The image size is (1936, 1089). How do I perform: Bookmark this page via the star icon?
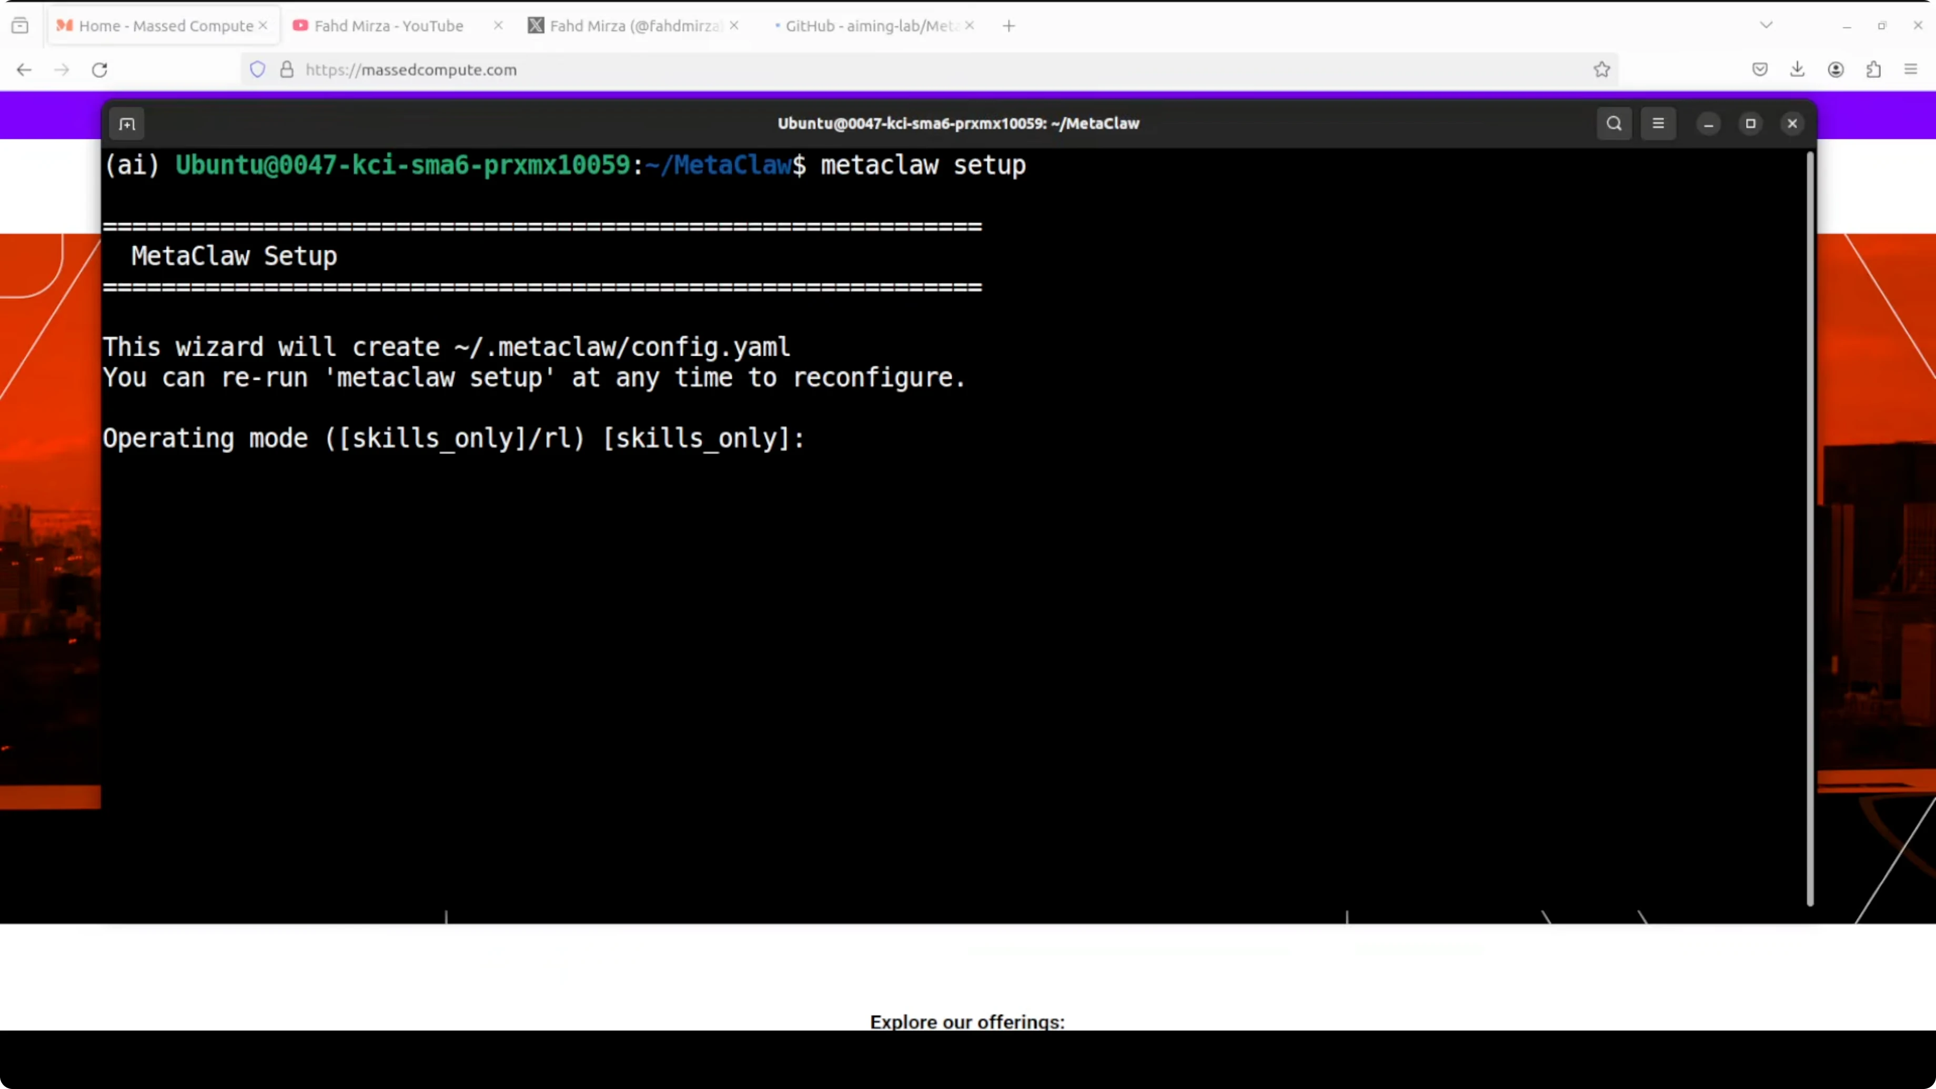[x=1601, y=69]
